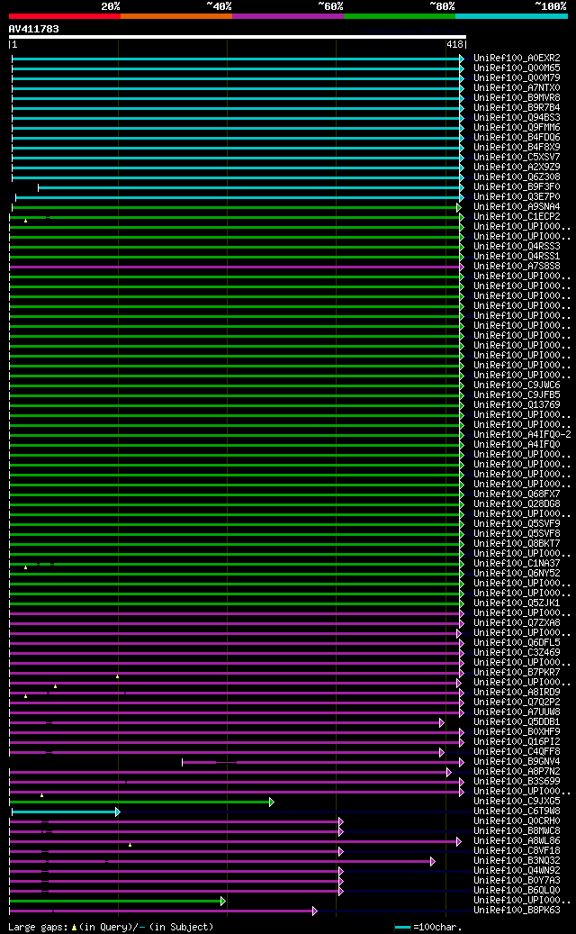
Task: Click the orange ~40% identity legend segment
Action: coord(176,16)
